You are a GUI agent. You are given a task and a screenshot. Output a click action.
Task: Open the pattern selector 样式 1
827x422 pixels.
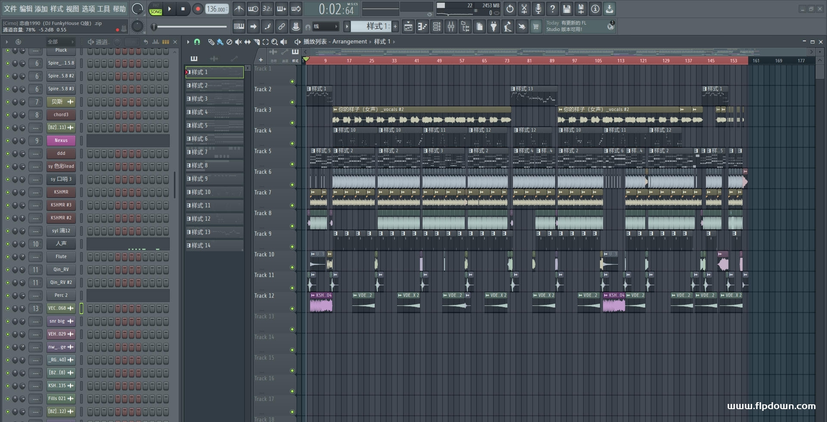370,27
